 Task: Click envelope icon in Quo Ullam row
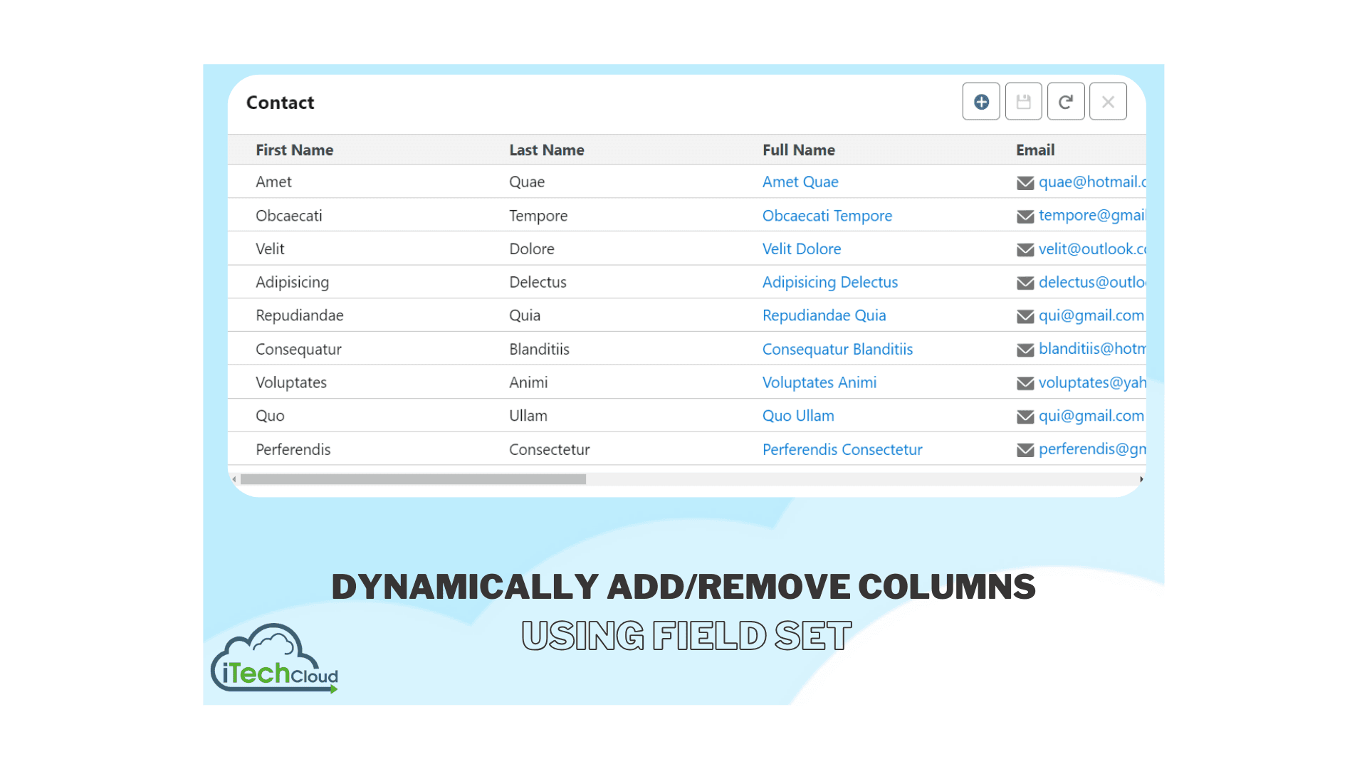[1025, 417]
